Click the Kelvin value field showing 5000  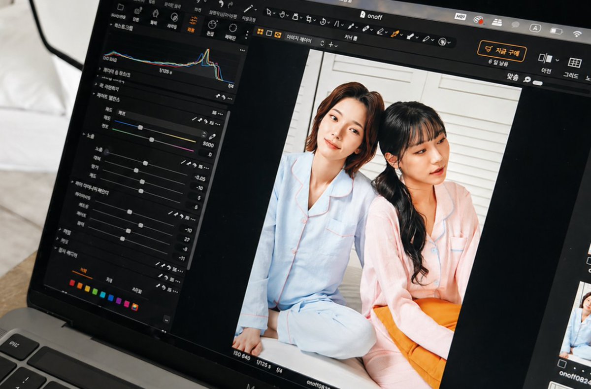pyautogui.click(x=207, y=145)
